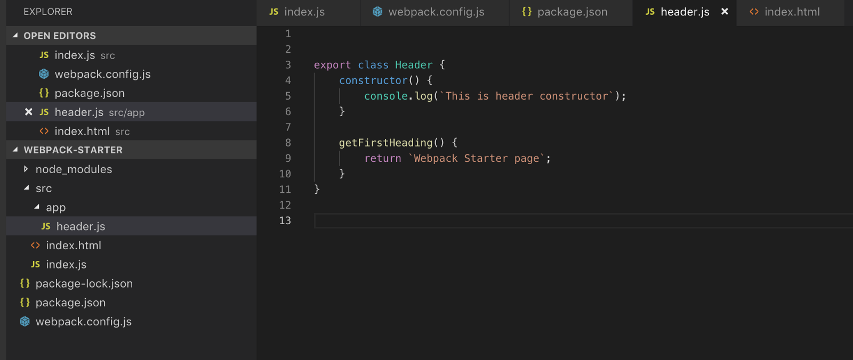Click the webpack cube icon on webpack.config.js tab
This screenshot has height=360, width=853.
point(377,12)
